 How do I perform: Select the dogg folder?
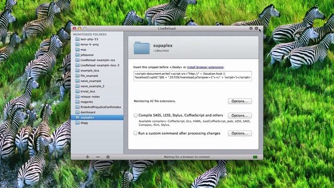[97, 123]
